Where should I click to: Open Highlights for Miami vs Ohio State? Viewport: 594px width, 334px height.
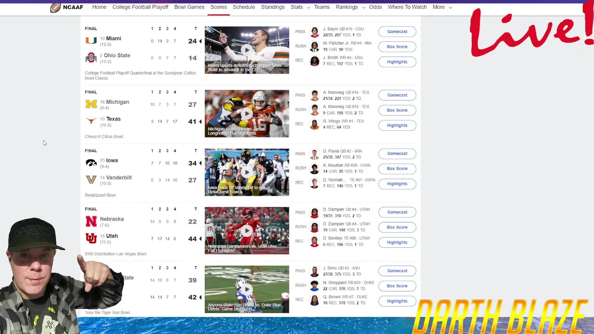397,62
